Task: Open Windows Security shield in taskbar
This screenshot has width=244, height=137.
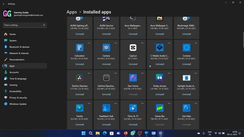Action: [146, 133]
